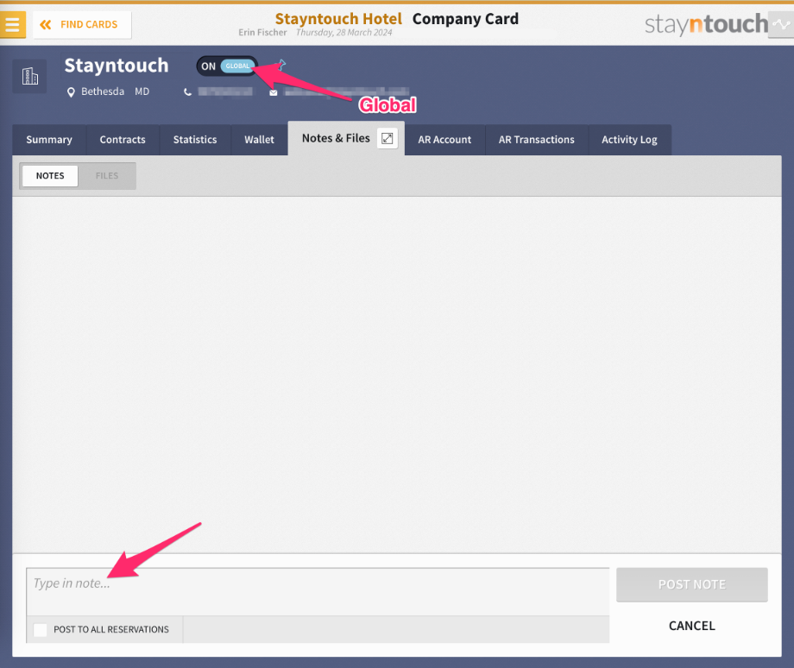Click the stayntouch logo

coord(706,24)
